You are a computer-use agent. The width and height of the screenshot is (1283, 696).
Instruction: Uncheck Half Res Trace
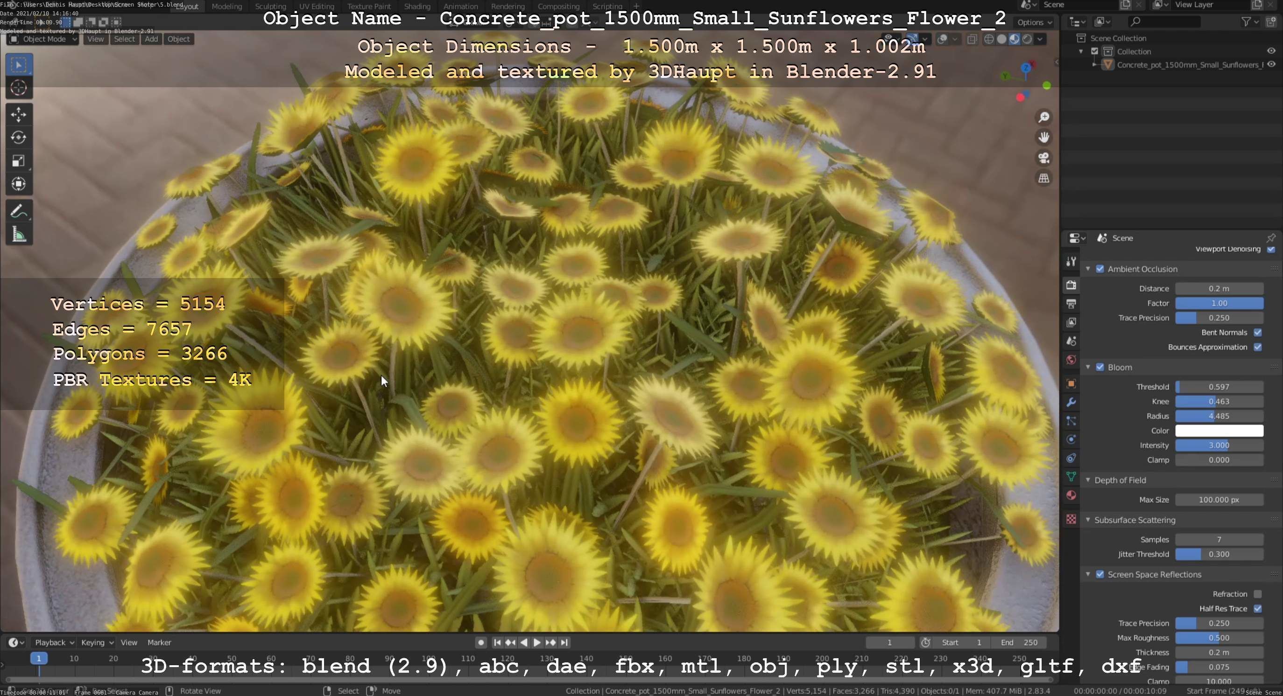coord(1258,608)
